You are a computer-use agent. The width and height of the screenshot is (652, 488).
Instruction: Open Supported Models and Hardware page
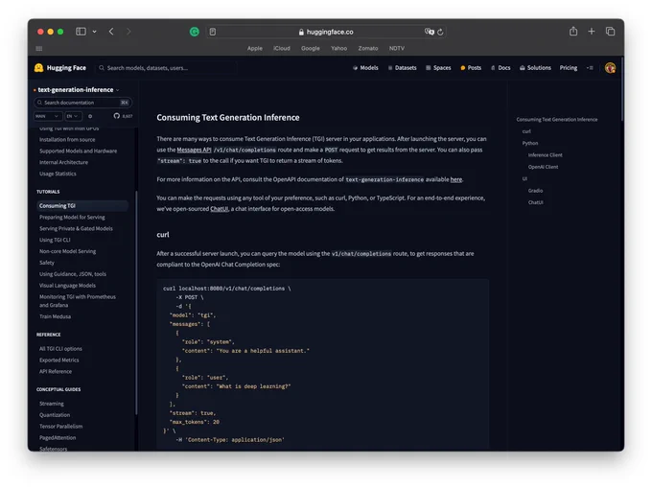[79, 151]
